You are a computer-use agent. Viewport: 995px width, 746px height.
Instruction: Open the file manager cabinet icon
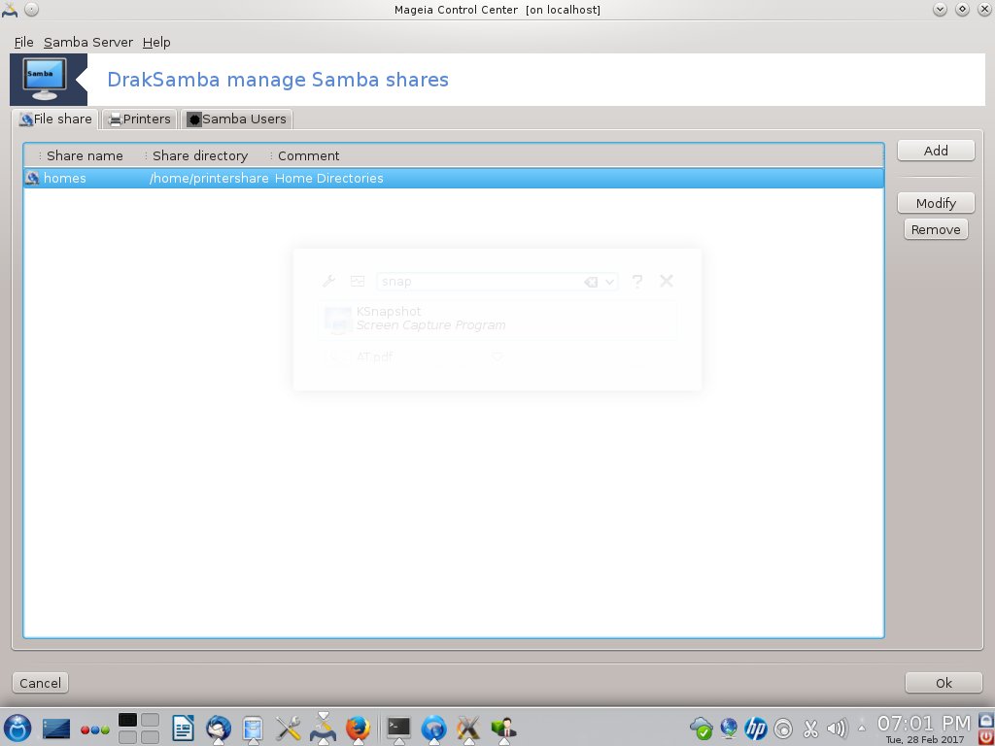tap(253, 729)
